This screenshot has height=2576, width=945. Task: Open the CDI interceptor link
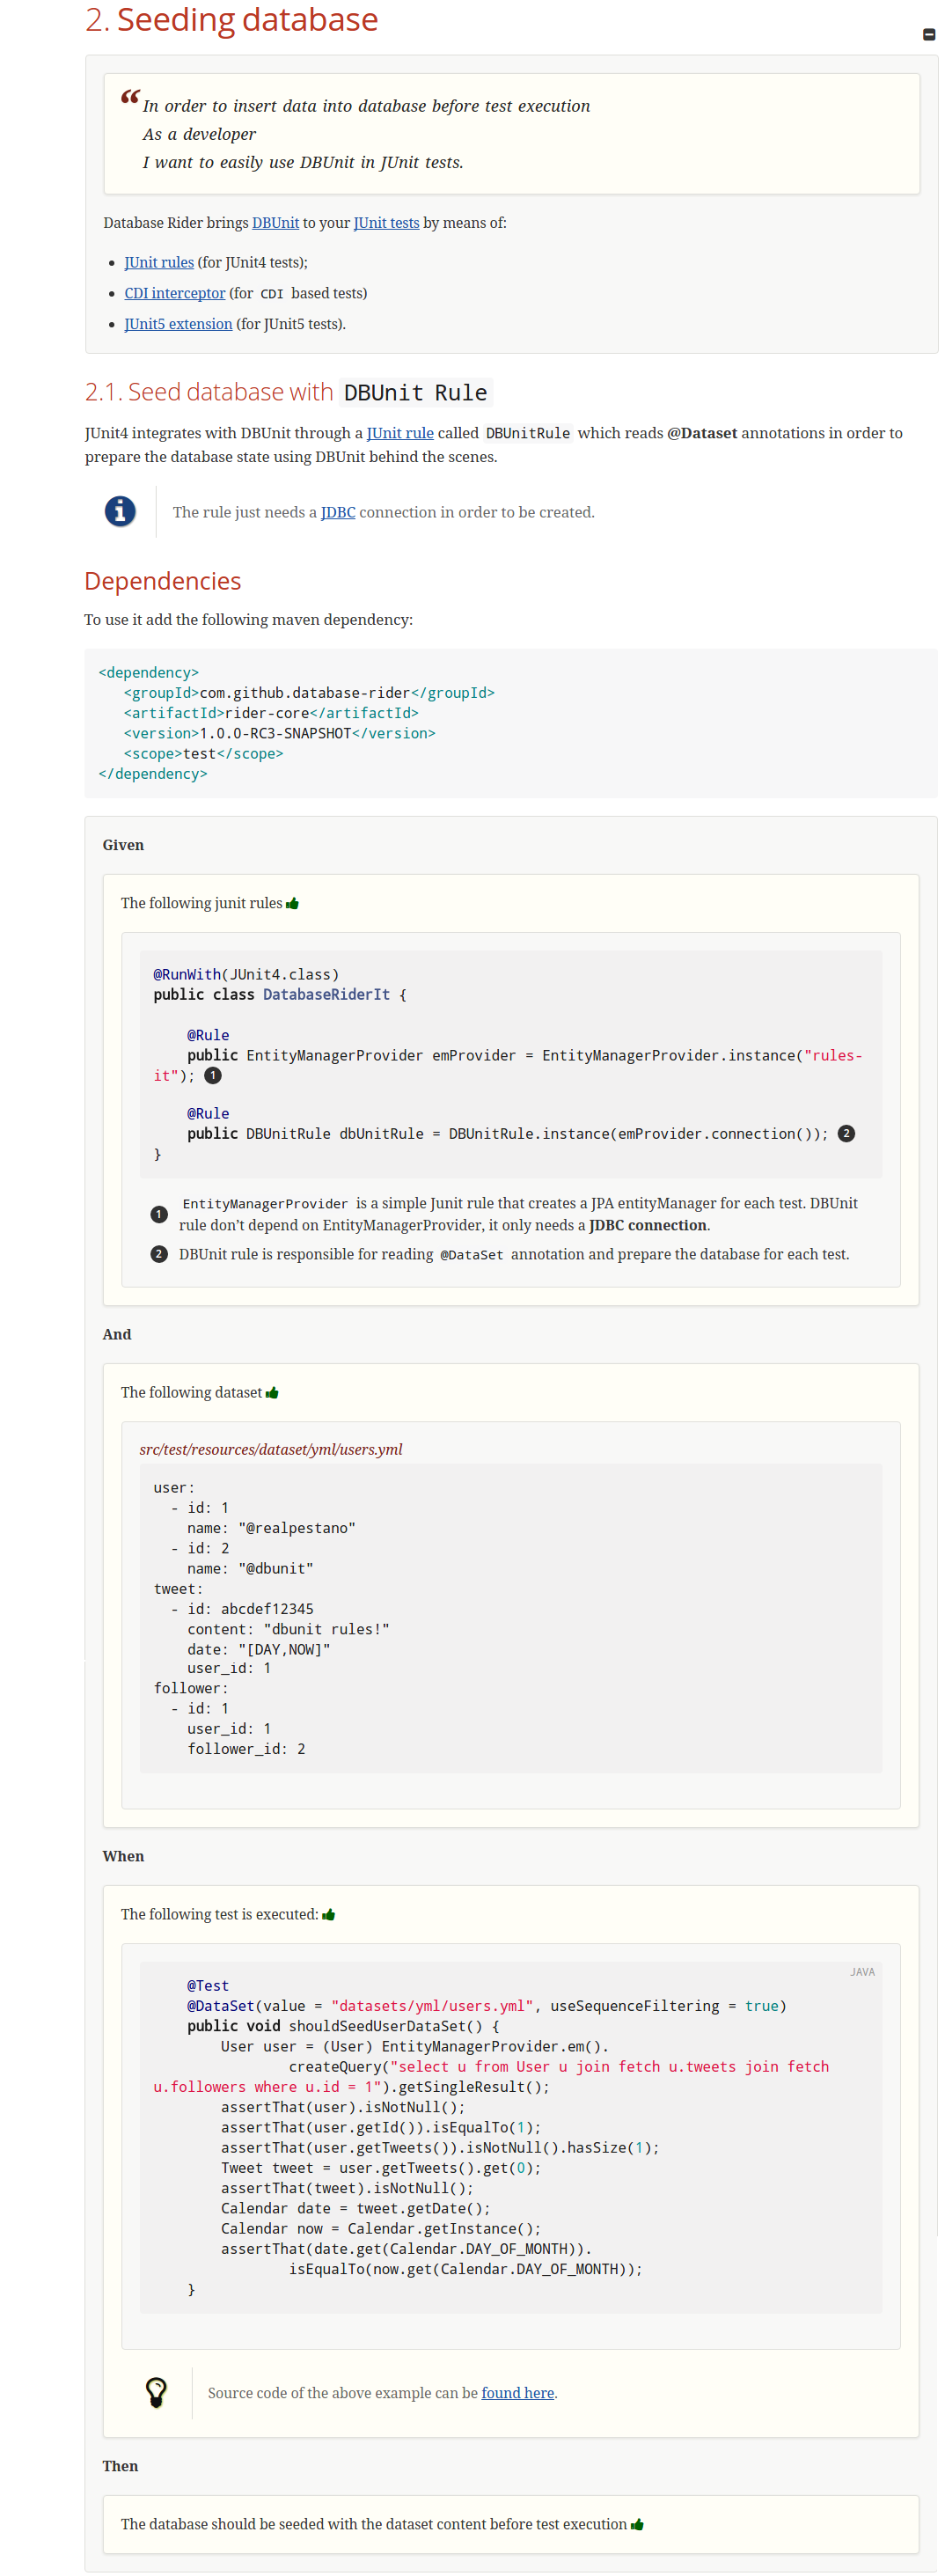[x=174, y=294]
